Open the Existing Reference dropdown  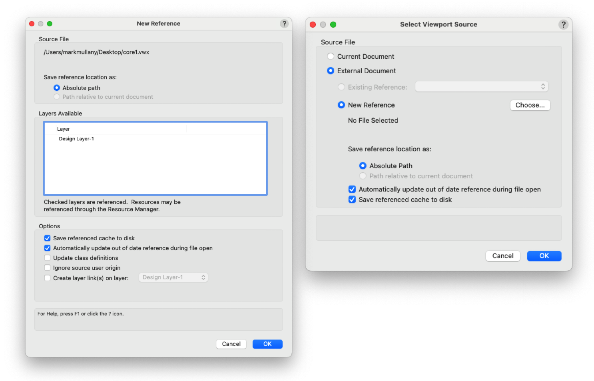(x=481, y=86)
